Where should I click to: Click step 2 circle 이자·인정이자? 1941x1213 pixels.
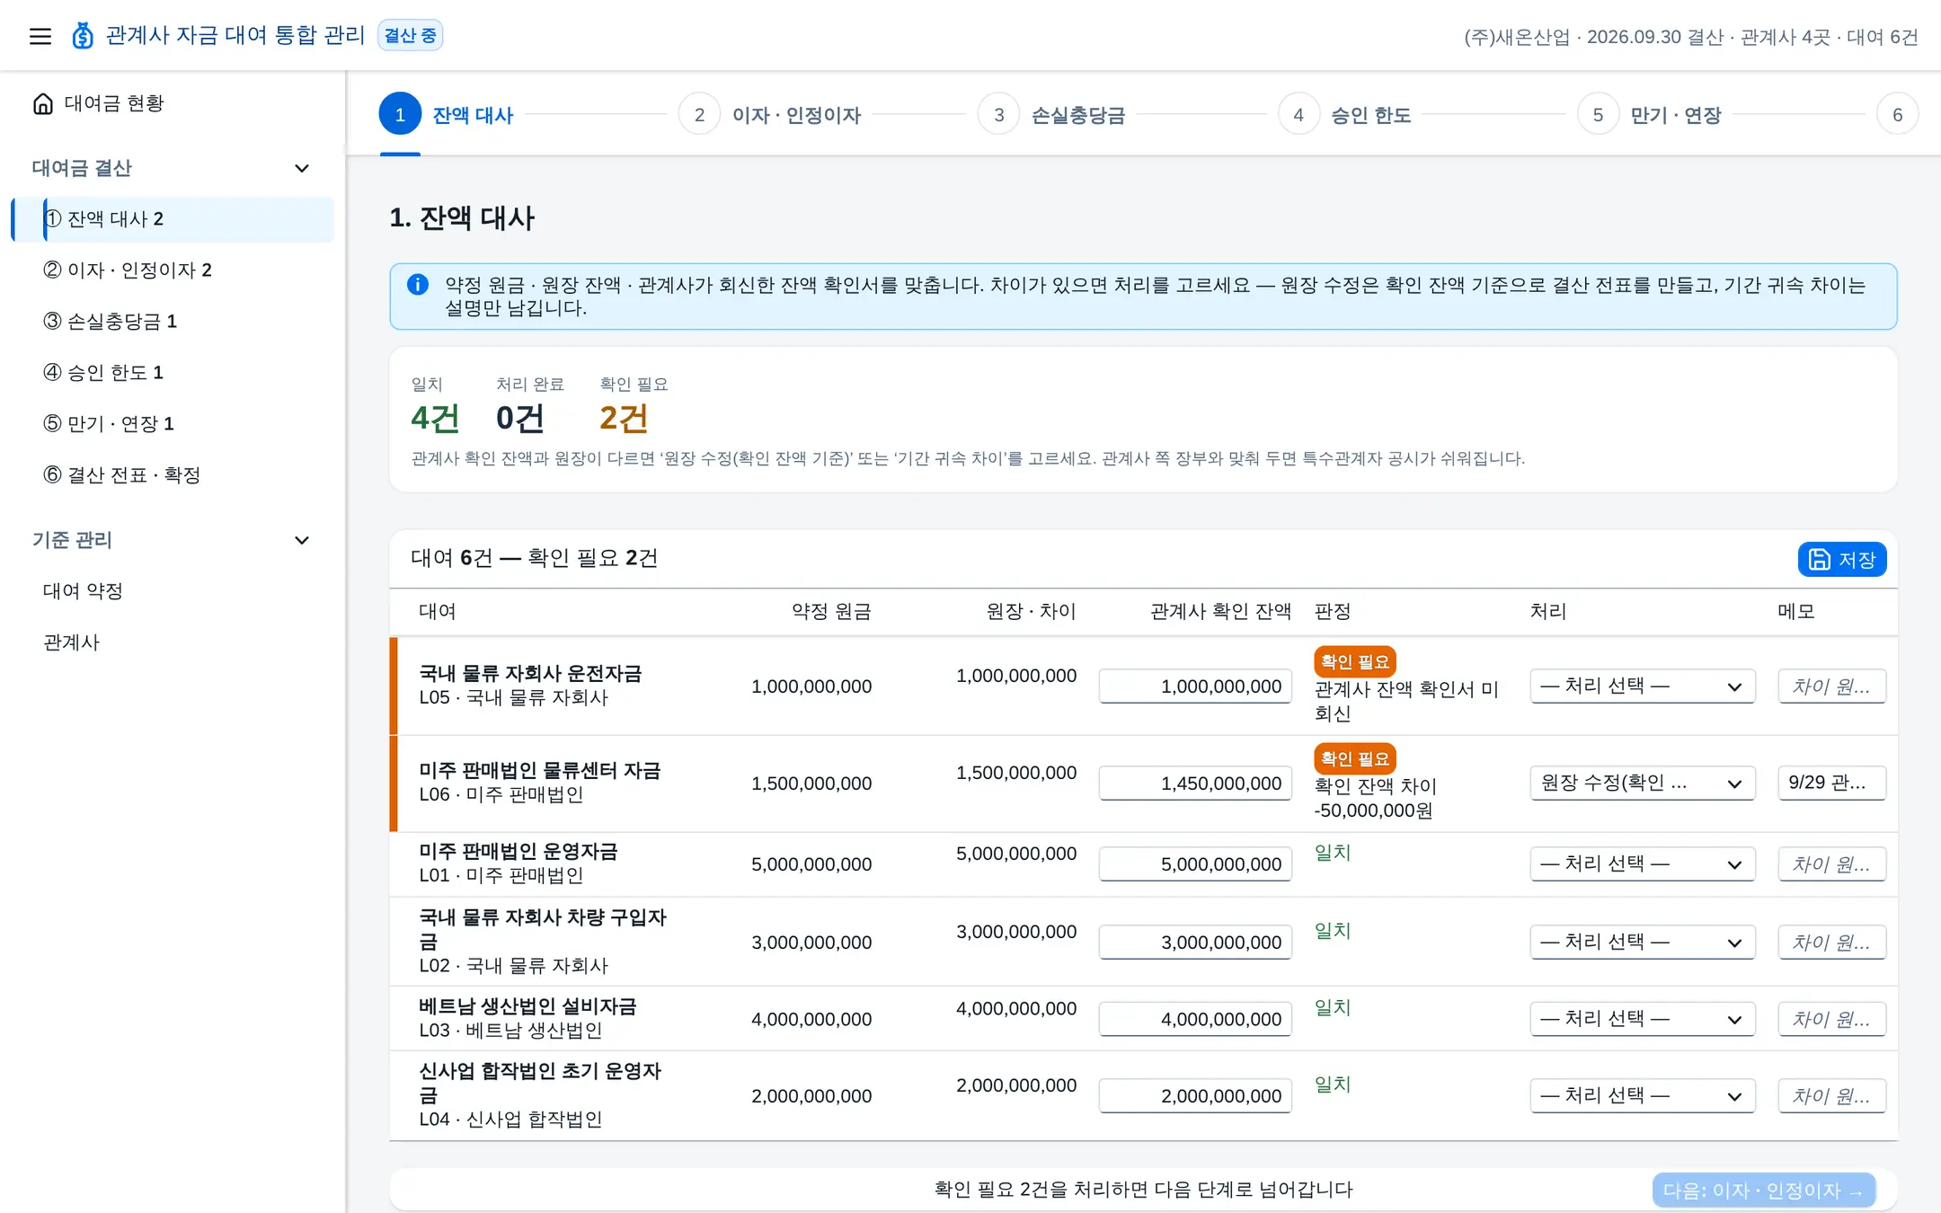(x=699, y=114)
